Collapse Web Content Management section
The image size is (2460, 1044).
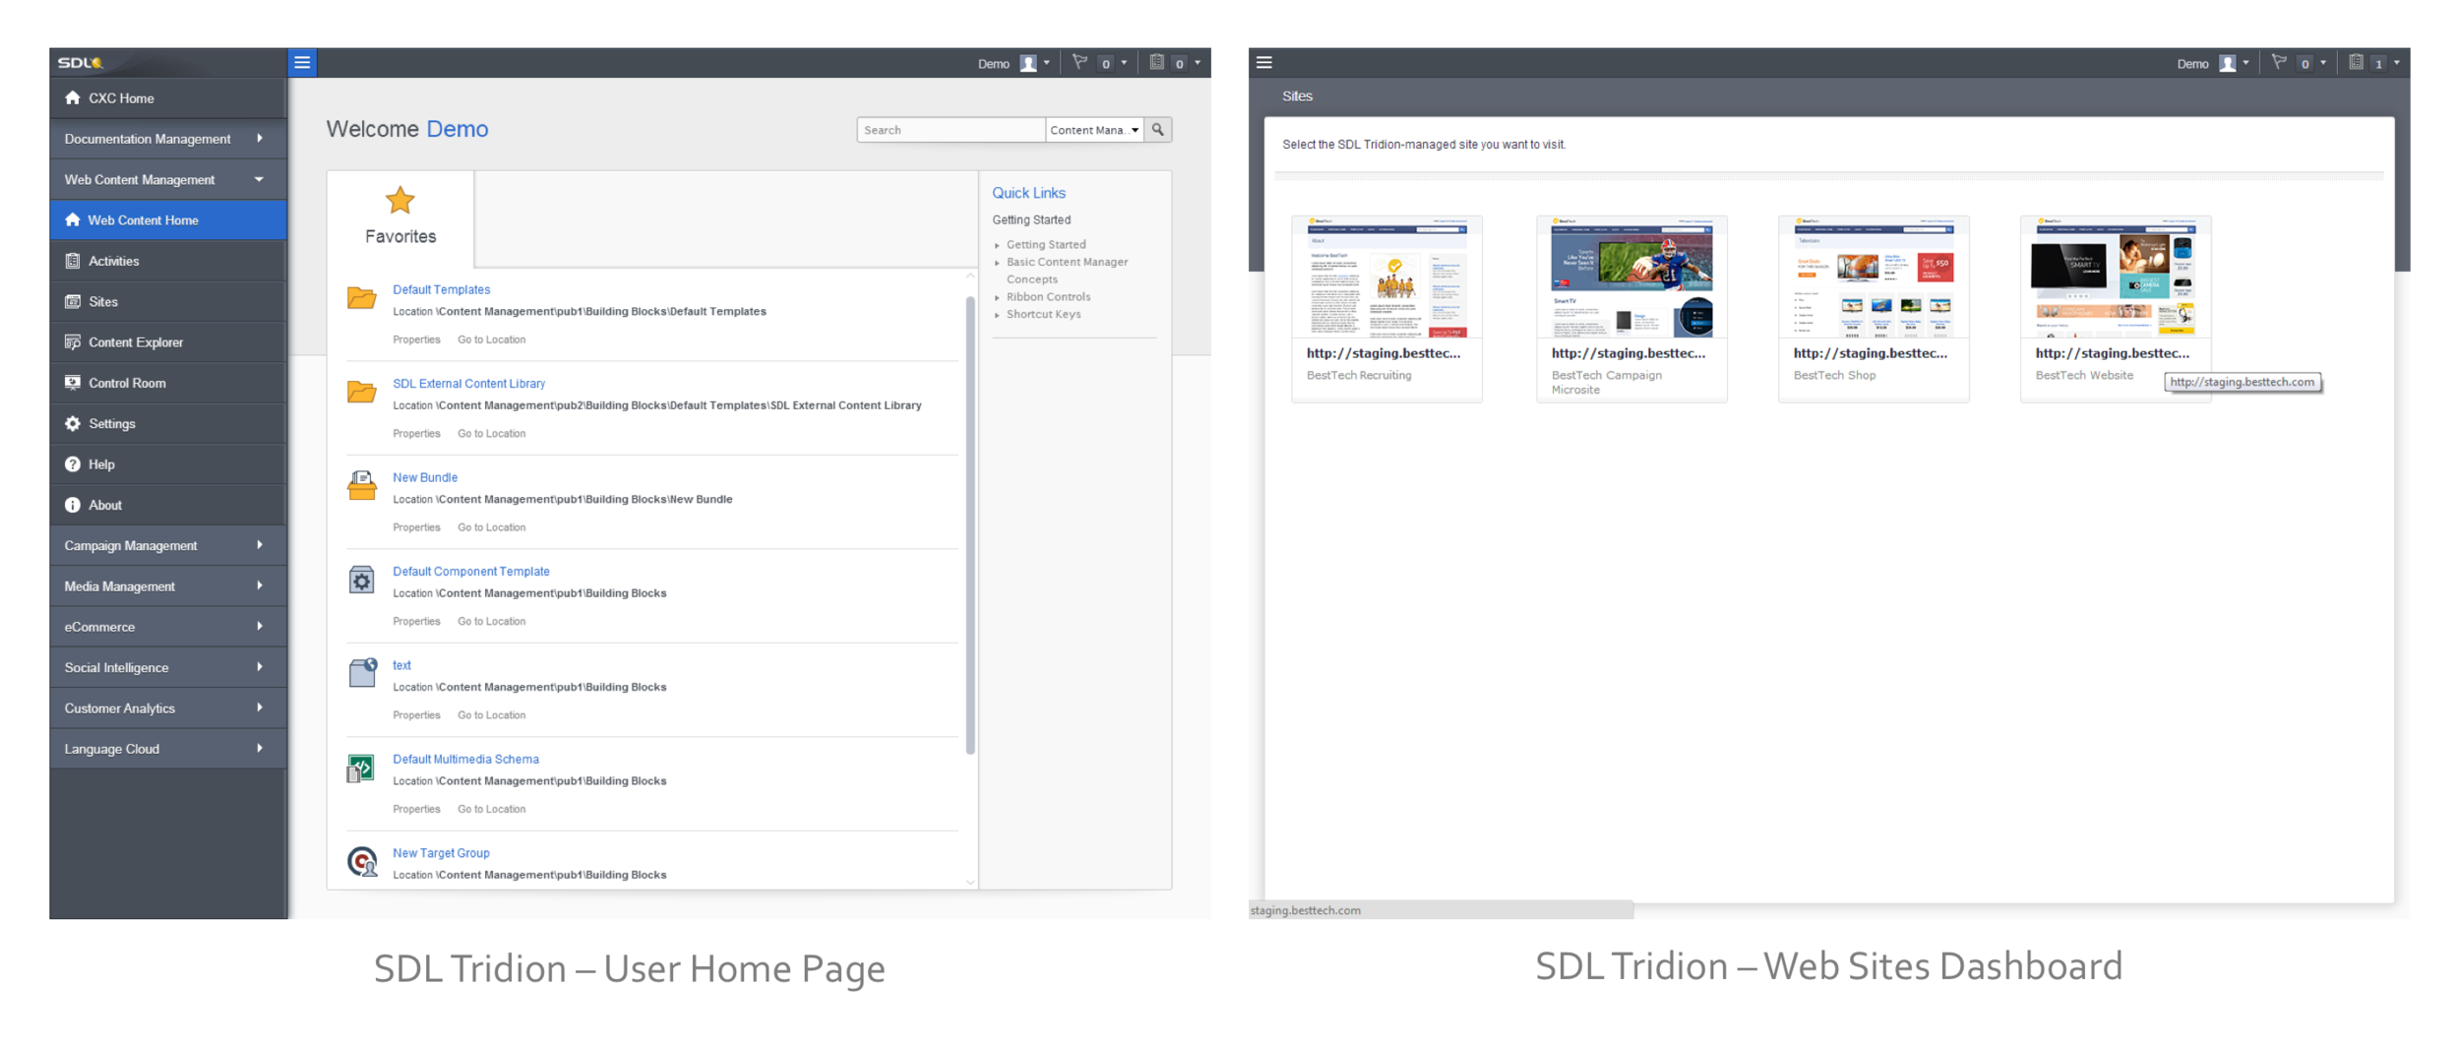pyautogui.click(x=168, y=179)
